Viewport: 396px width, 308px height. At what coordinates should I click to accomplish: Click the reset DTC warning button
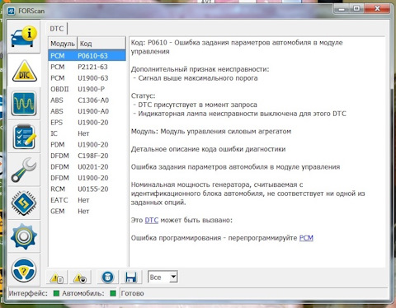pos(80,278)
